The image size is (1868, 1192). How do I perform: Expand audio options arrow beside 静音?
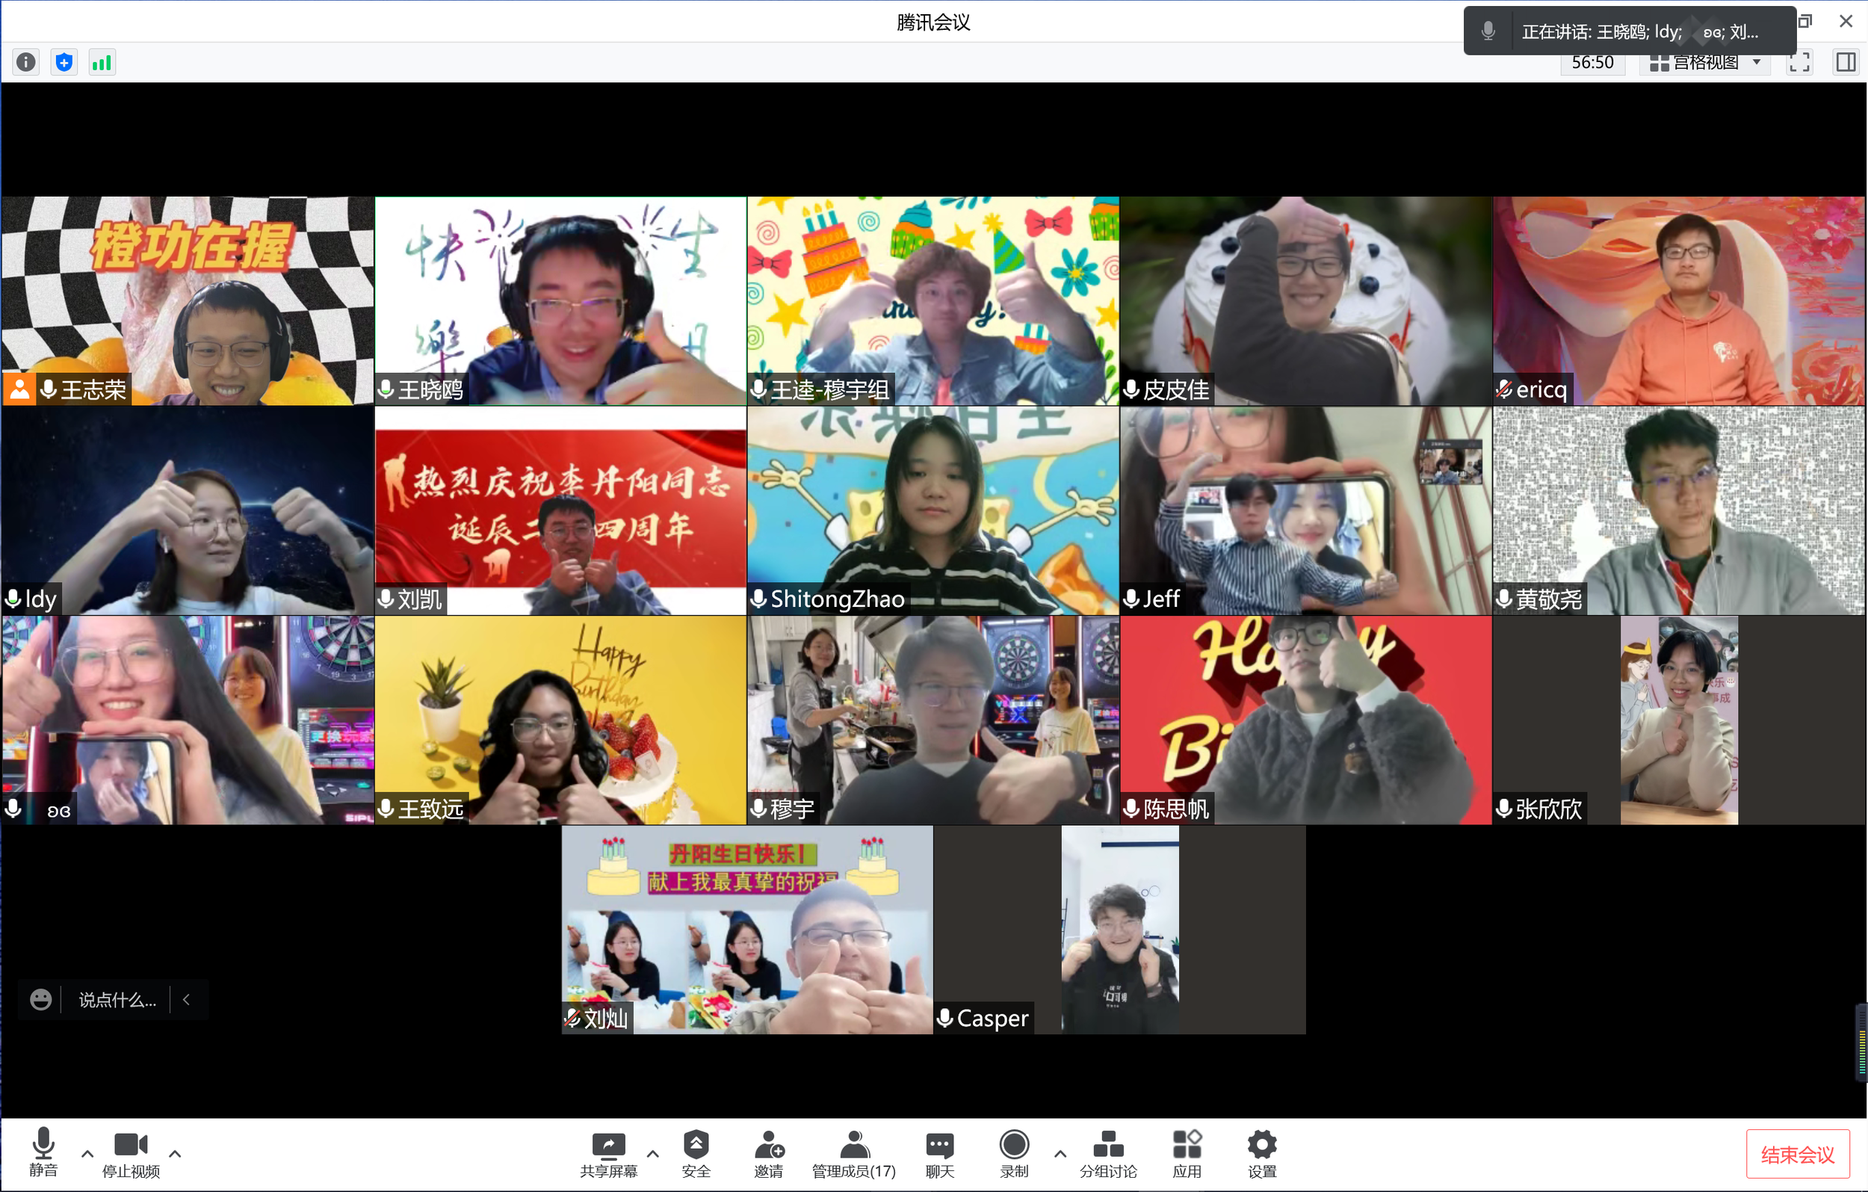point(87,1154)
